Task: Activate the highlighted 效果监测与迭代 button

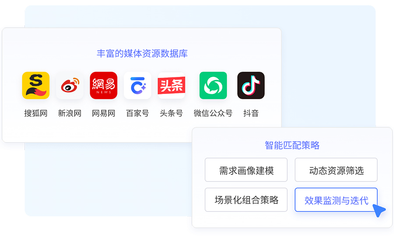Action: (x=336, y=200)
